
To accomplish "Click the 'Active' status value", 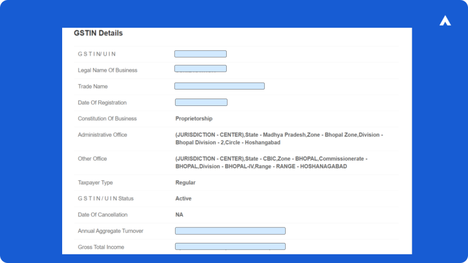I will (183, 199).
